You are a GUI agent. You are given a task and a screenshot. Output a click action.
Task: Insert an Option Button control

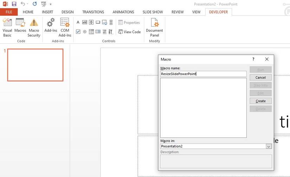click(x=85, y=32)
